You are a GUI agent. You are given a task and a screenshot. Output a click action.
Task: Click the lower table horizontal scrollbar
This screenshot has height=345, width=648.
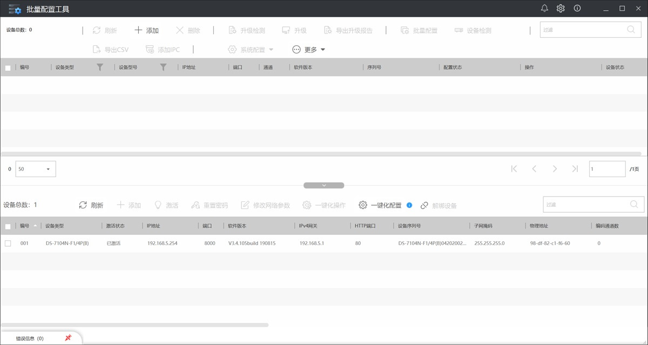click(135, 325)
